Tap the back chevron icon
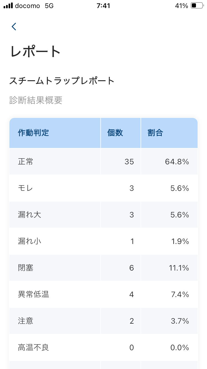 click(x=14, y=27)
